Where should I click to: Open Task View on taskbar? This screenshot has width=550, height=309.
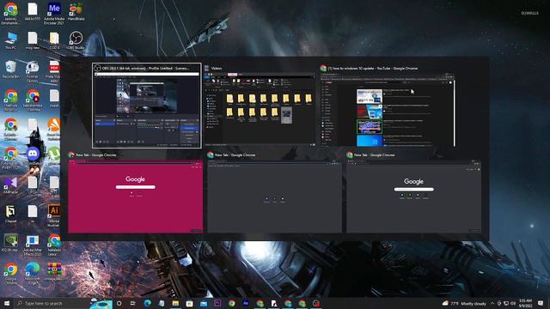(x=133, y=303)
